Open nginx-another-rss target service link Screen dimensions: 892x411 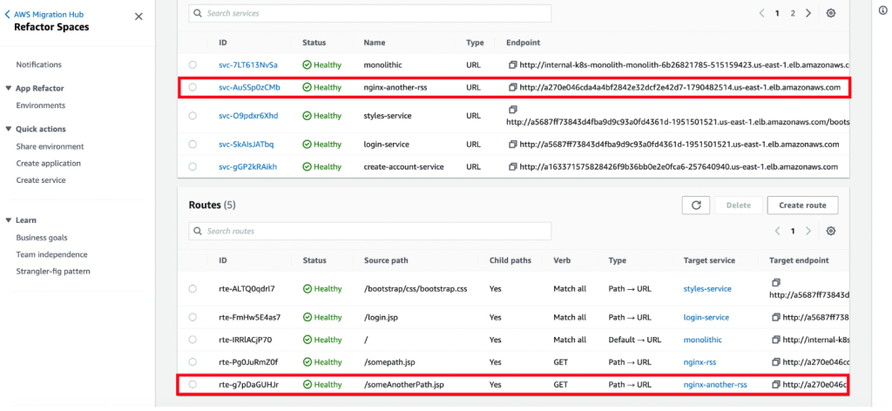(x=715, y=384)
